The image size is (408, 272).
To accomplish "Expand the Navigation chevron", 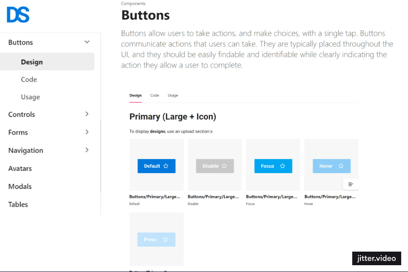I will pyautogui.click(x=87, y=150).
